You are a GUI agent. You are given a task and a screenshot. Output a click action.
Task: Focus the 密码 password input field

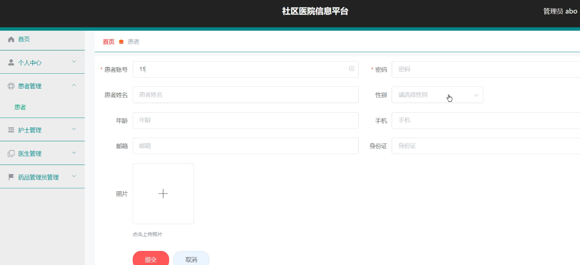click(484, 69)
